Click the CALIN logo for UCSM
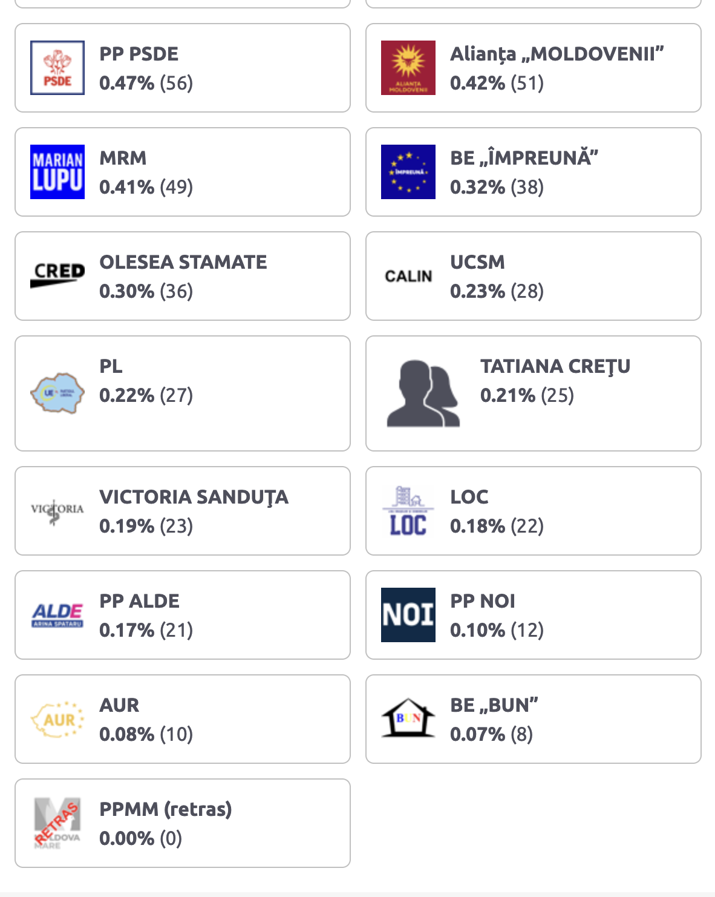715x897 pixels. tap(408, 276)
